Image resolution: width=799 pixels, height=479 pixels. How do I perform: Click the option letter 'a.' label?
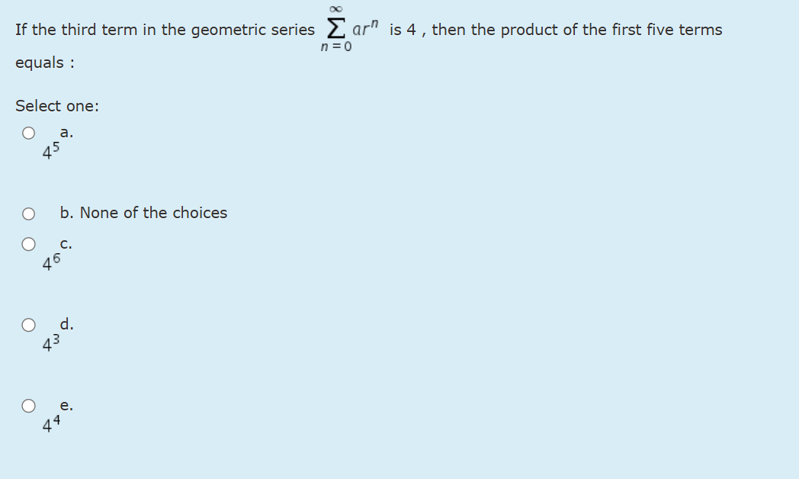pyautogui.click(x=64, y=132)
